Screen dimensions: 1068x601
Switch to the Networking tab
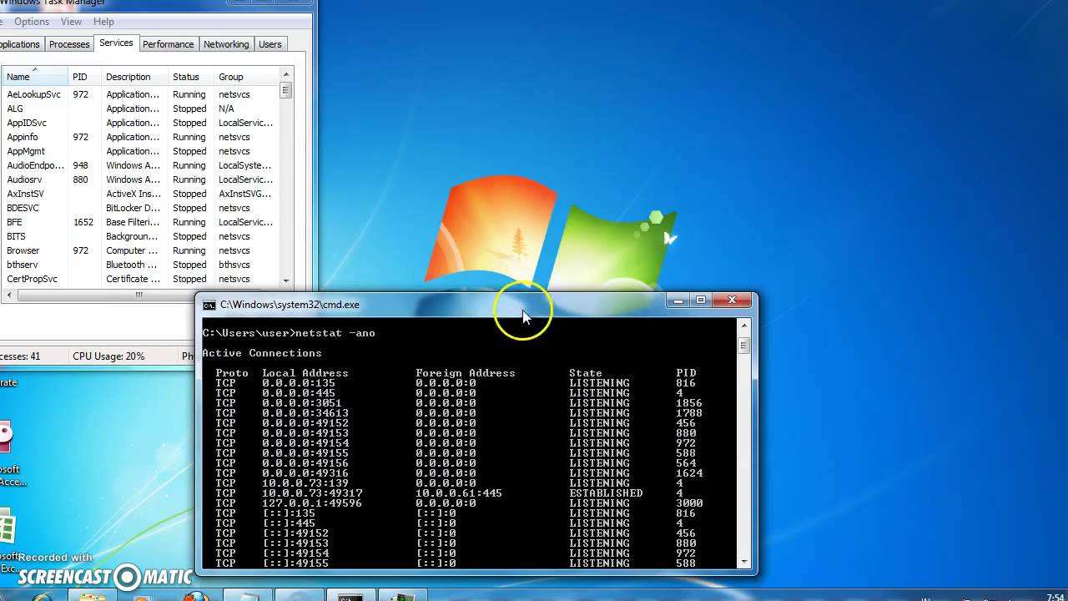[226, 44]
